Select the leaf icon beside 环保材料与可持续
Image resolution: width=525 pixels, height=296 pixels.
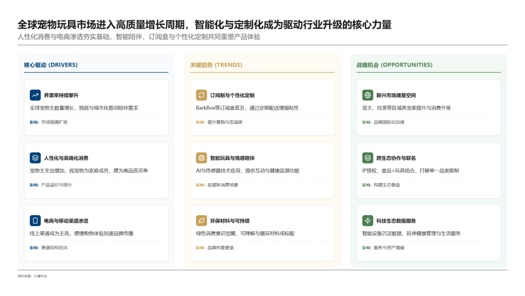[x=202, y=221]
